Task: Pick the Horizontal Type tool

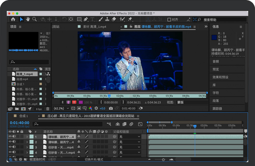Action: [x=92, y=19]
